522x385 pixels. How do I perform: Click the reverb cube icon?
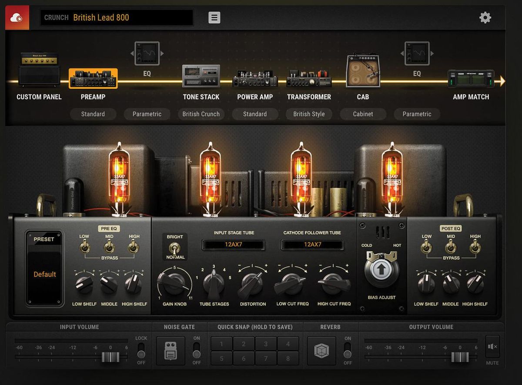[321, 351]
